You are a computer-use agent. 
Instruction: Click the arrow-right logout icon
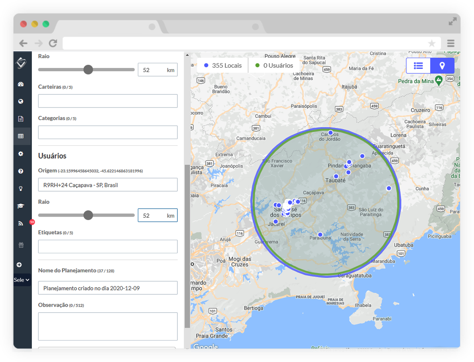(x=19, y=265)
